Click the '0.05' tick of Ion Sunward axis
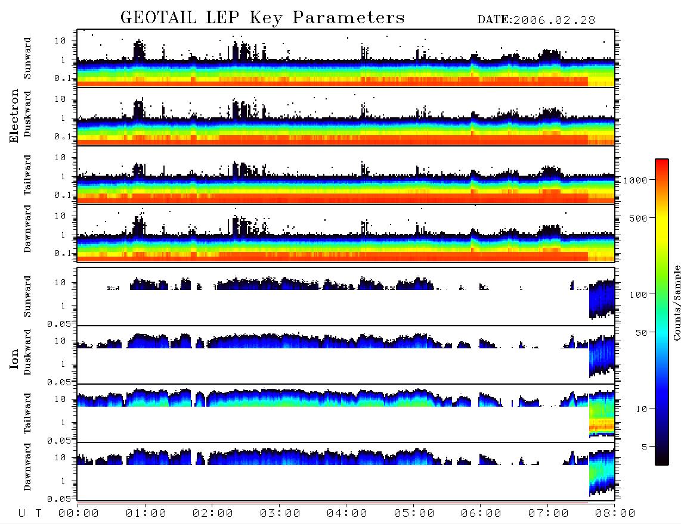The height and width of the screenshot is (524, 681). [59, 324]
